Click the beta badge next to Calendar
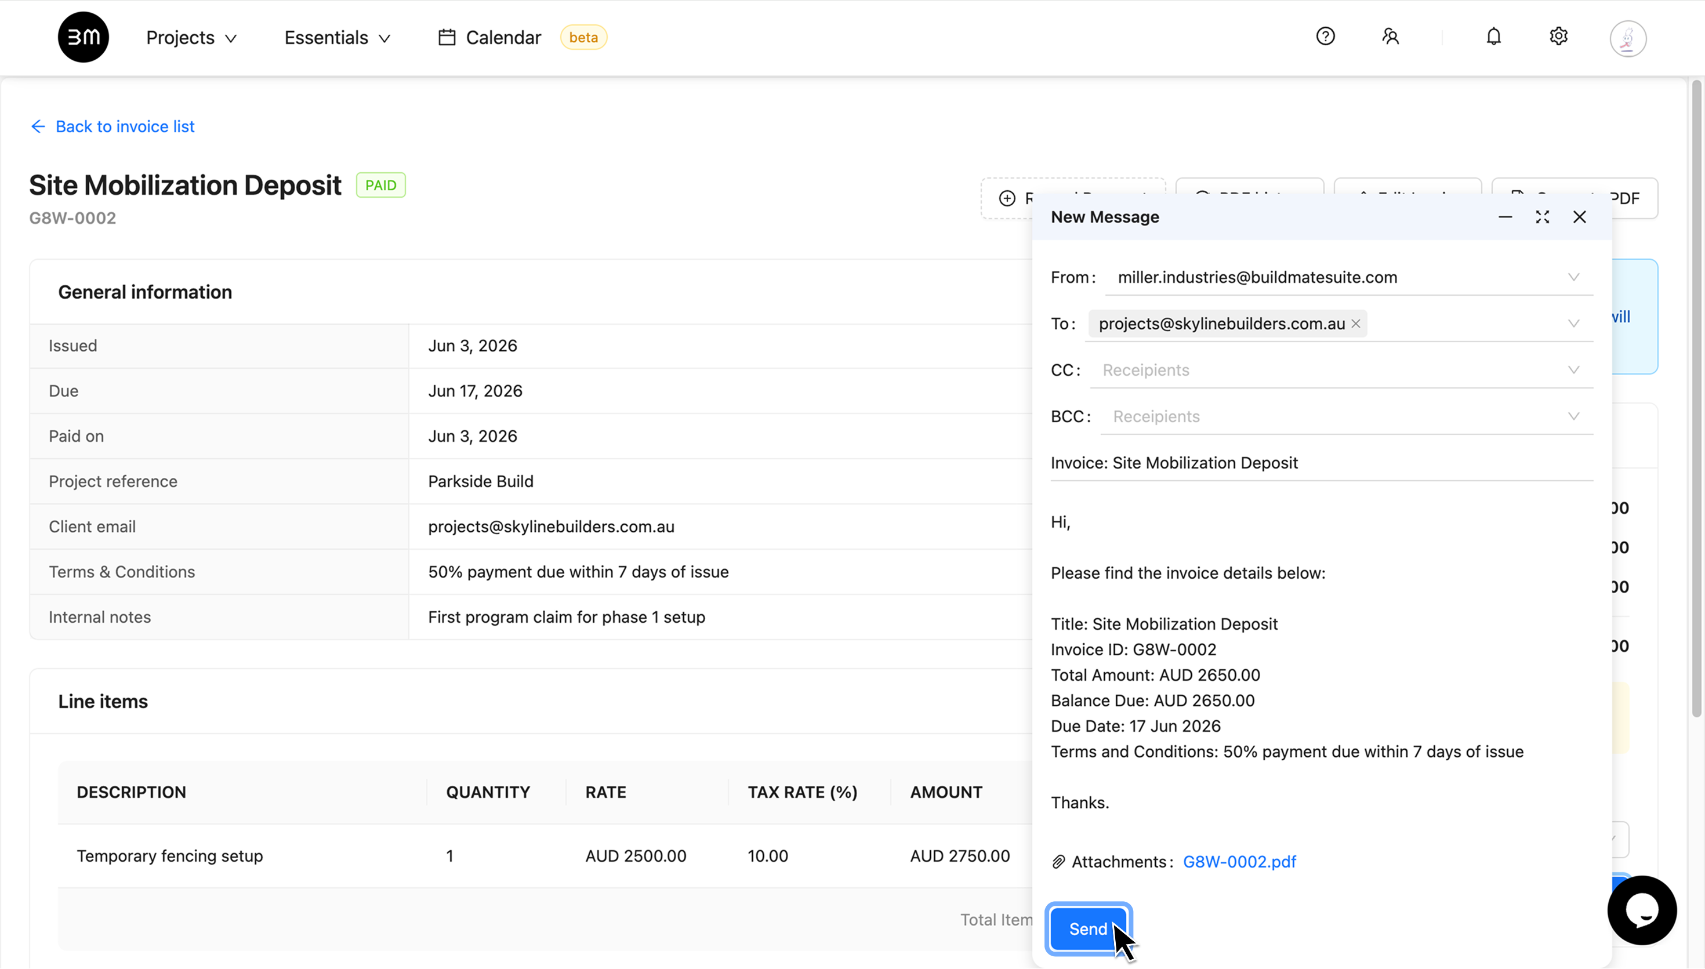 (583, 37)
